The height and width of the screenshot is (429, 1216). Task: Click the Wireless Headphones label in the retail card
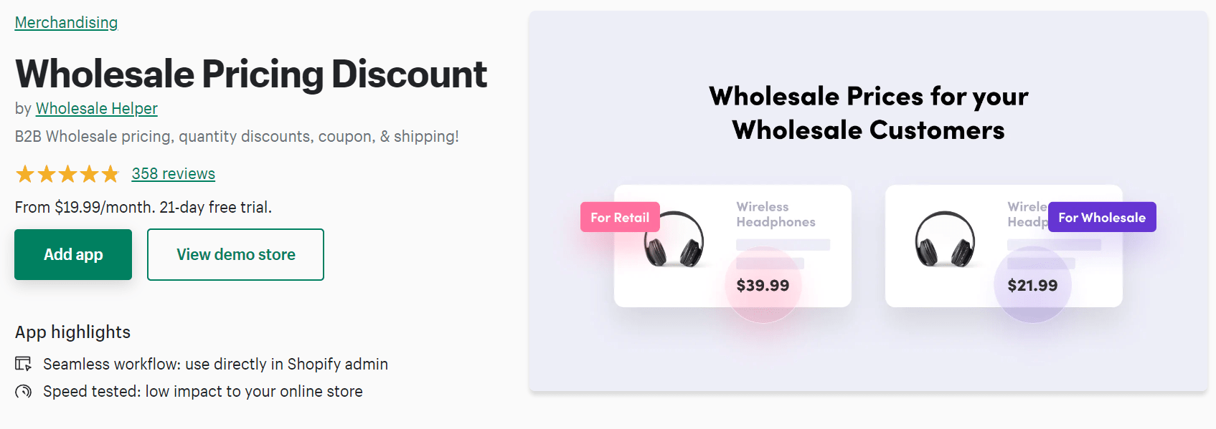776,214
